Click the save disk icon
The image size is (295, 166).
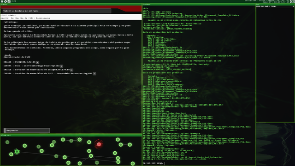[9, 1]
